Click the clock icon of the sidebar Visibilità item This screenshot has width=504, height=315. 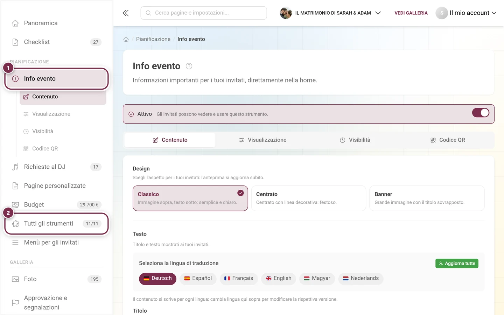pos(26,132)
